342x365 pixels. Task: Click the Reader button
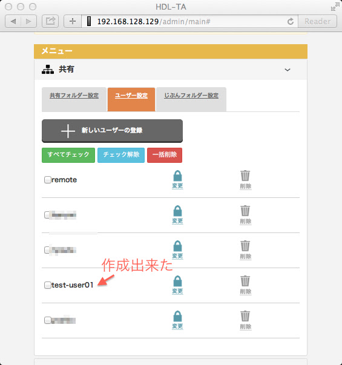[x=318, y=21]
